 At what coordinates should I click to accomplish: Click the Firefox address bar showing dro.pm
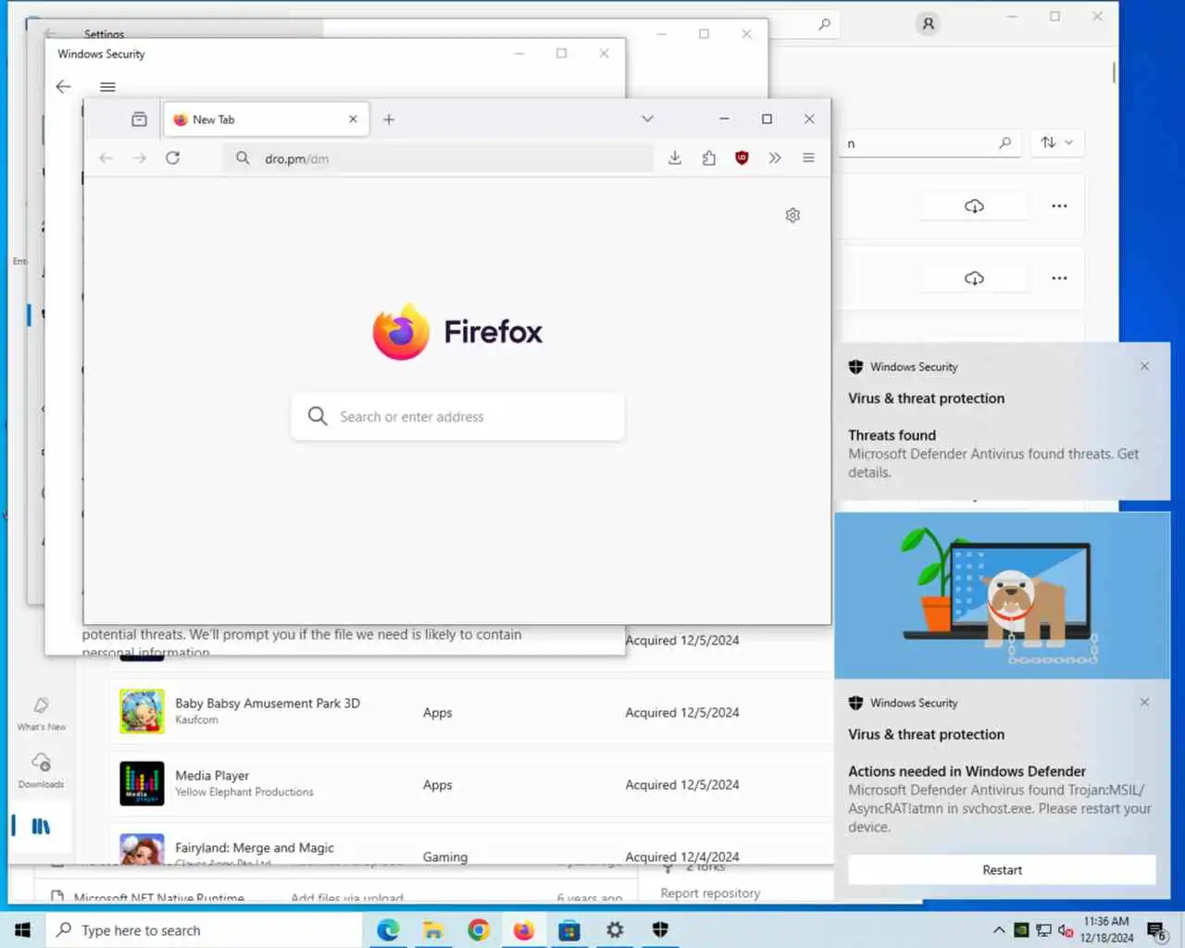click(x=437, y=158)
